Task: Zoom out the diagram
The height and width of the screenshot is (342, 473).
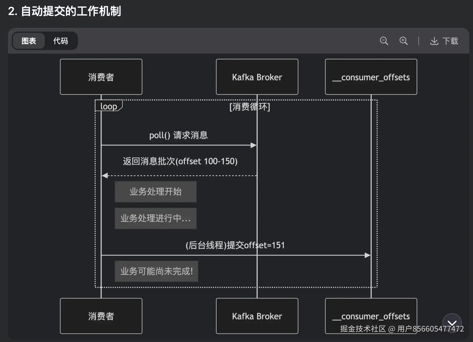Action: point(384,41)
